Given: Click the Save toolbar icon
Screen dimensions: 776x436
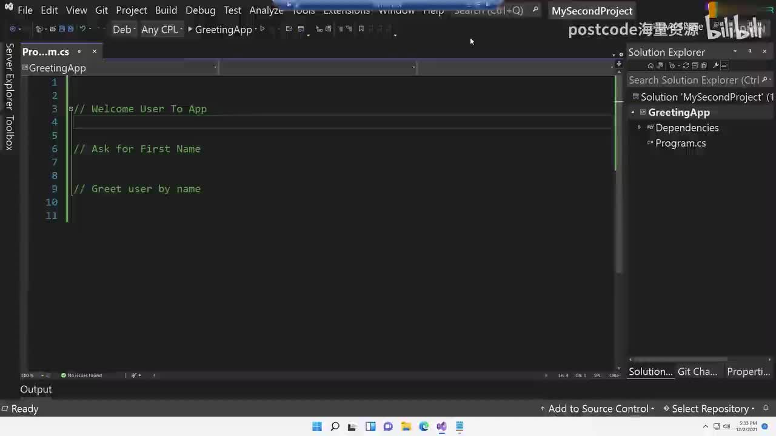Looking at the screenshot, I should pos(62,29).
